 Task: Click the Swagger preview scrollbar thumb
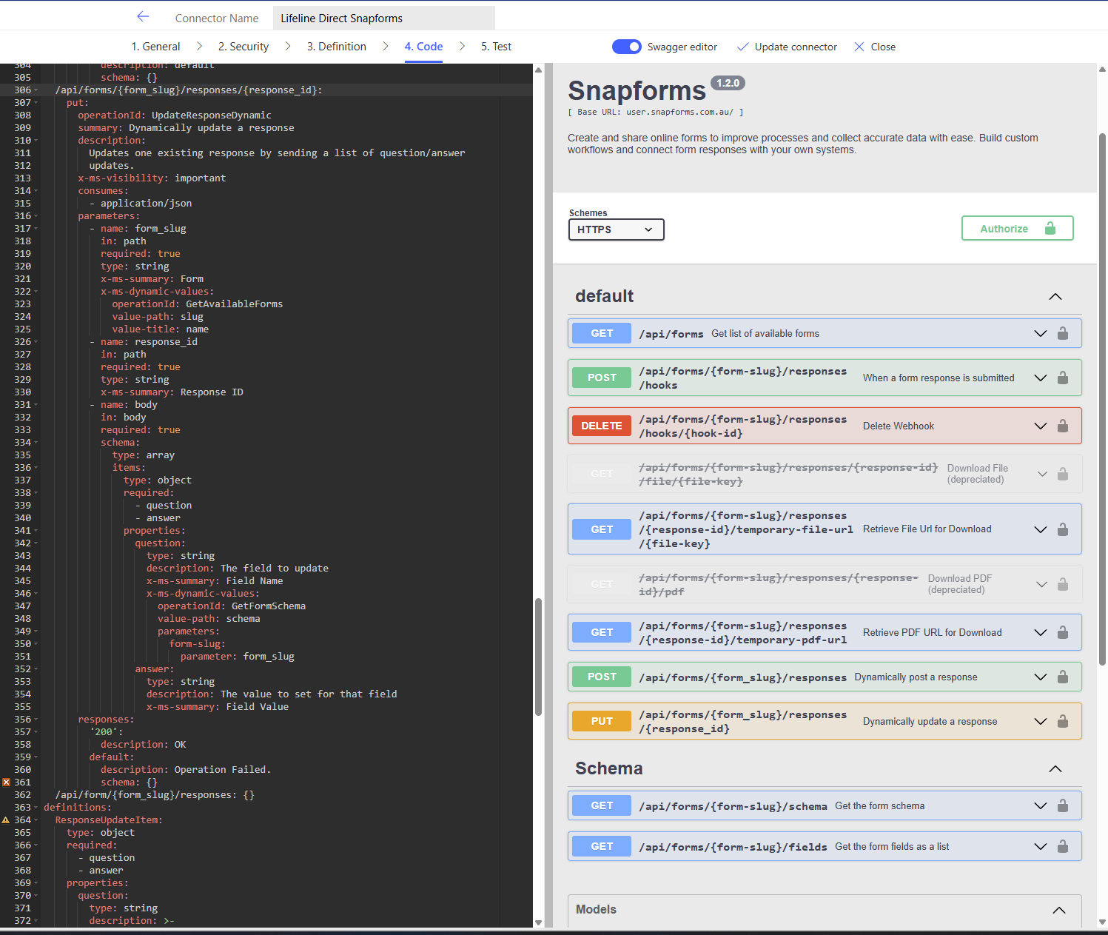[x=1102, y=400]
